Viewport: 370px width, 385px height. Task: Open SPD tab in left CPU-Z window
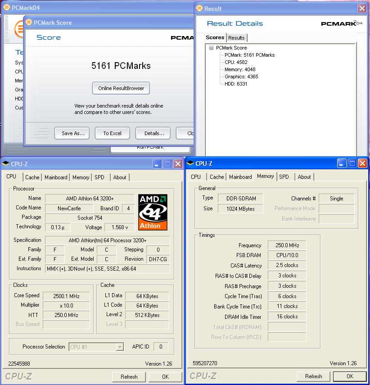click(99, 177)
